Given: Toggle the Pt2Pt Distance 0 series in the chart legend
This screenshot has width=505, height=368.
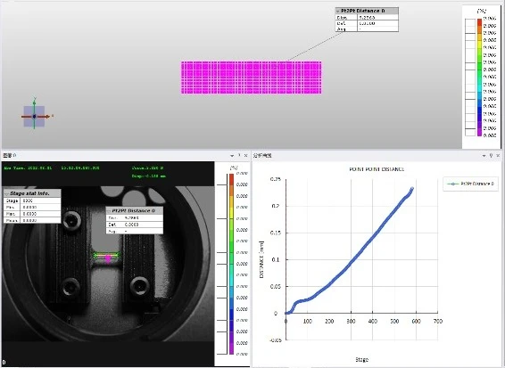Looking at the screenshot, I should point(470,184).
